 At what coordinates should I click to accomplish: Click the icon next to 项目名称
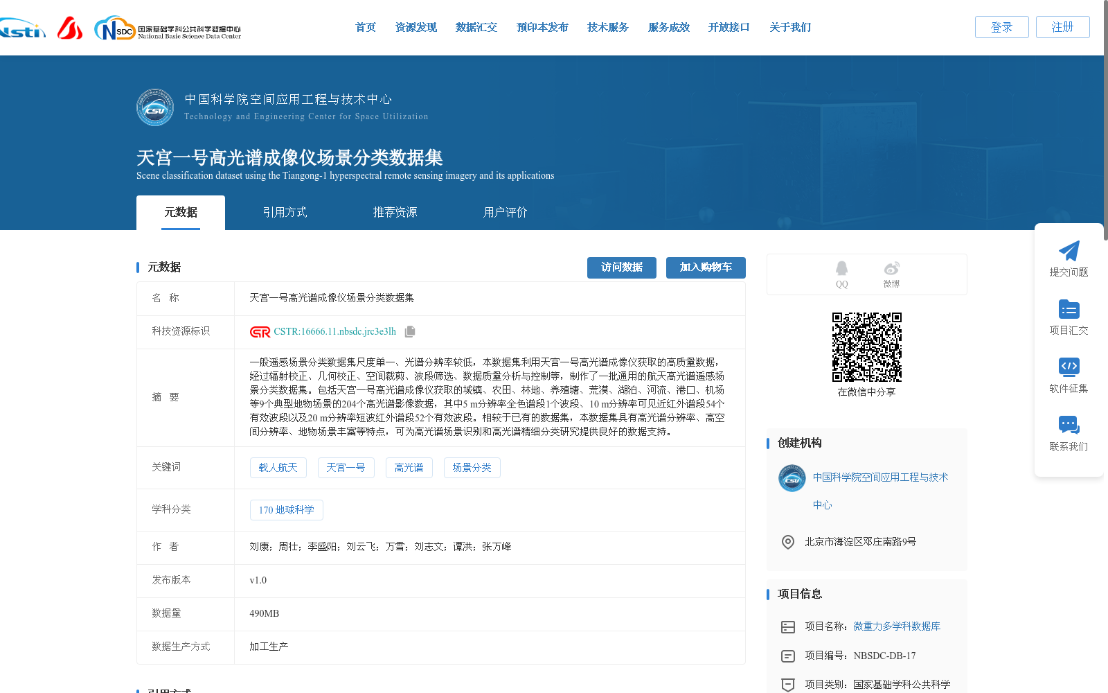(x=788, y=627)
